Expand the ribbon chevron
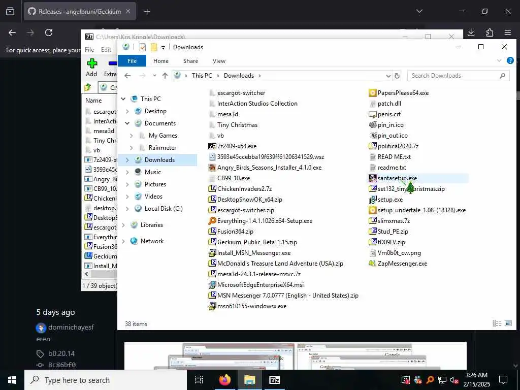The image size is (520, 390). tap(499, 61)
